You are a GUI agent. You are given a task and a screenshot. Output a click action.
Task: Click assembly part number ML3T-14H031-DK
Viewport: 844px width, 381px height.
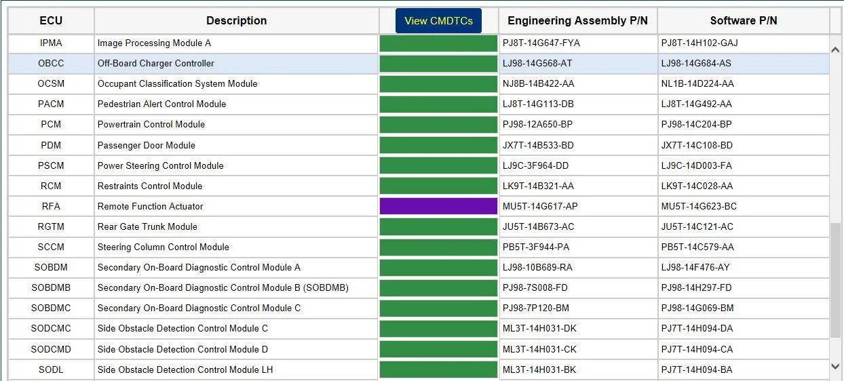(x=539, y=329)
